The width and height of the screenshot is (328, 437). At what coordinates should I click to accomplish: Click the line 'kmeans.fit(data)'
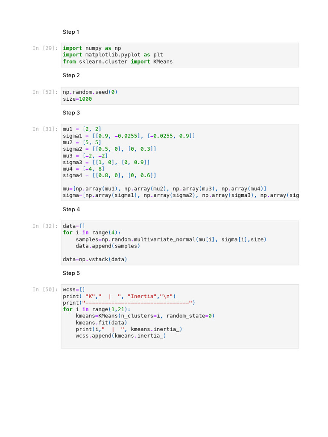click(x=102, y=323)
